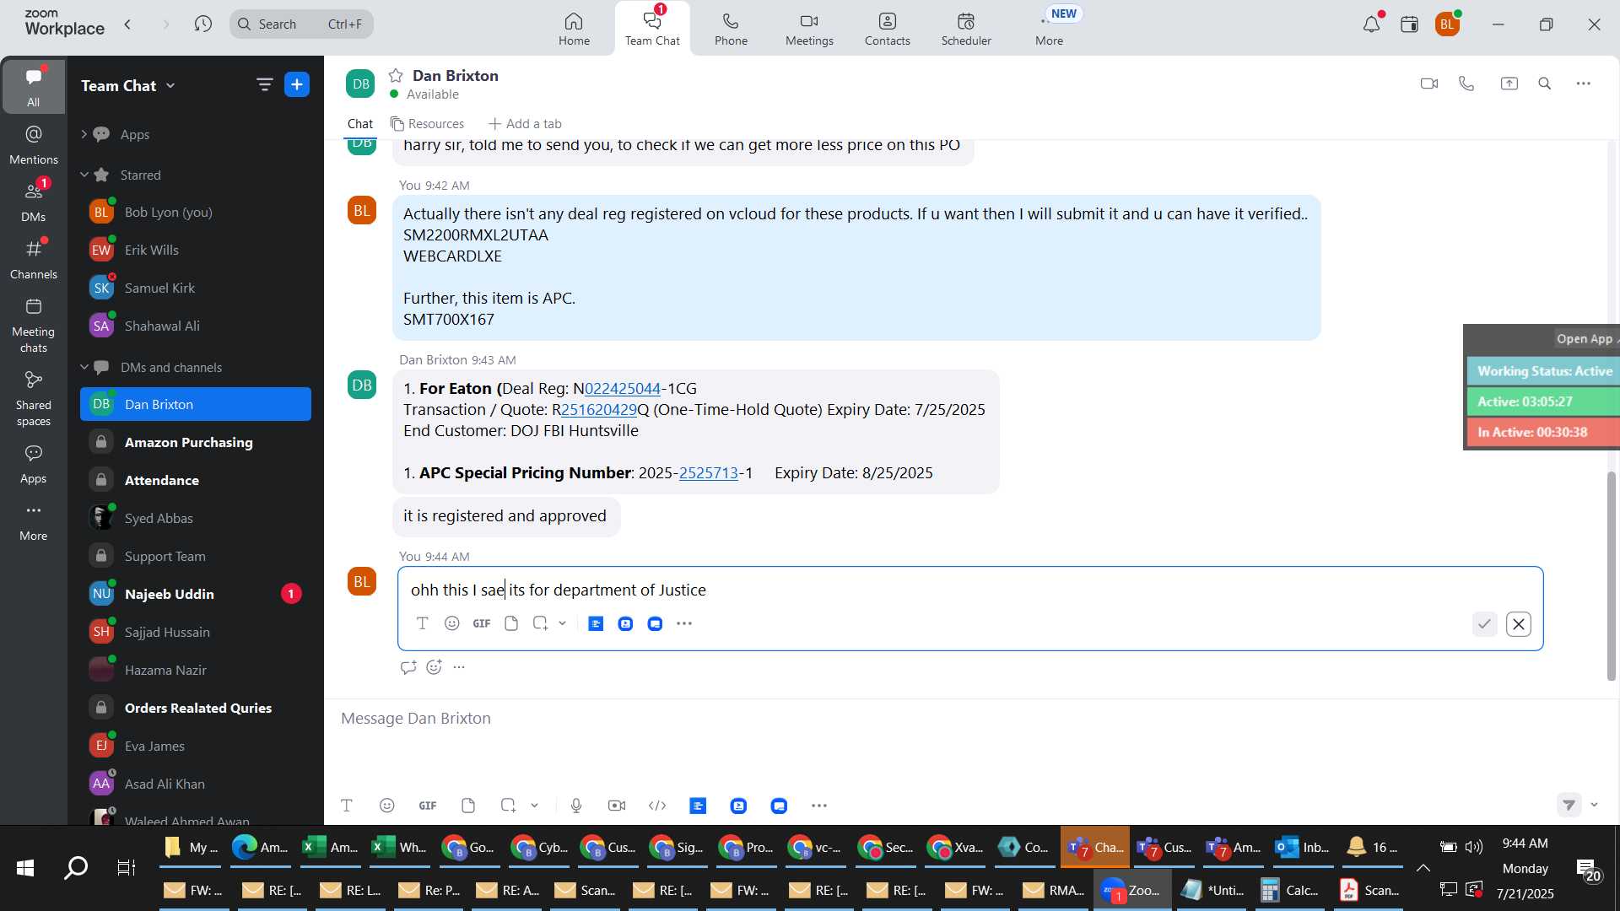Viewport: 1620px width, 911px height.
Task: Open Channels in the left rail
Action: coord(34,260)
